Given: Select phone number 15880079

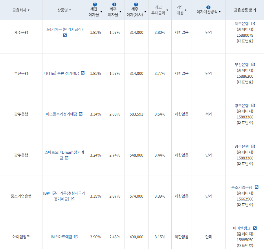Looking at the screenshot, I should tap(245, 35).
